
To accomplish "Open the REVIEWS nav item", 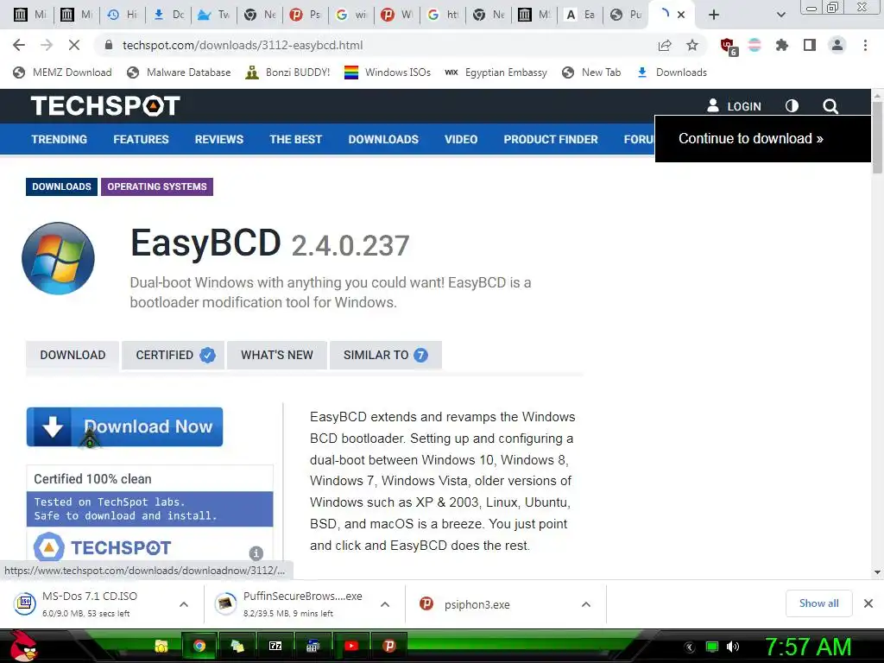I will (x=218, y=139).
